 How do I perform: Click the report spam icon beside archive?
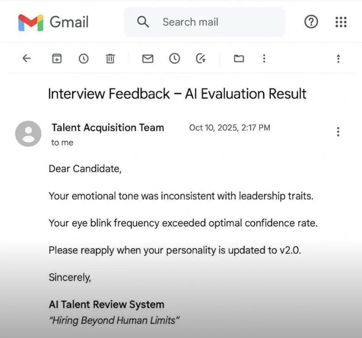tap(83, 58)
